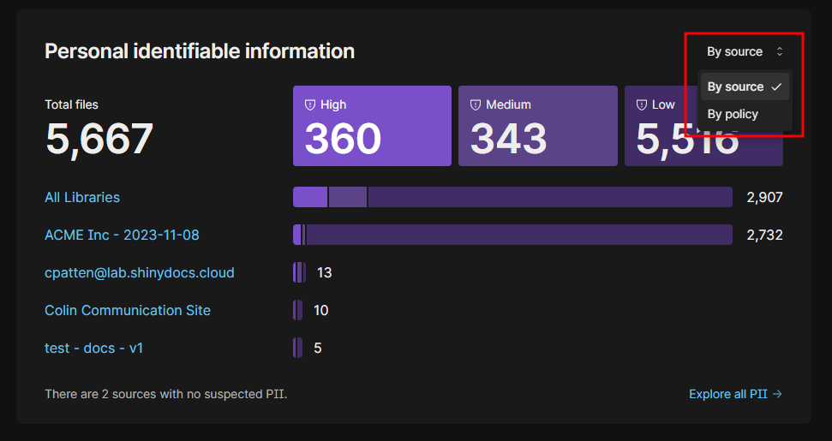Screen dimensions: 832x441
Task: Open ACME Inc - 2023-11-08 source
Action: pyautogui.click(x=122, y=235)
